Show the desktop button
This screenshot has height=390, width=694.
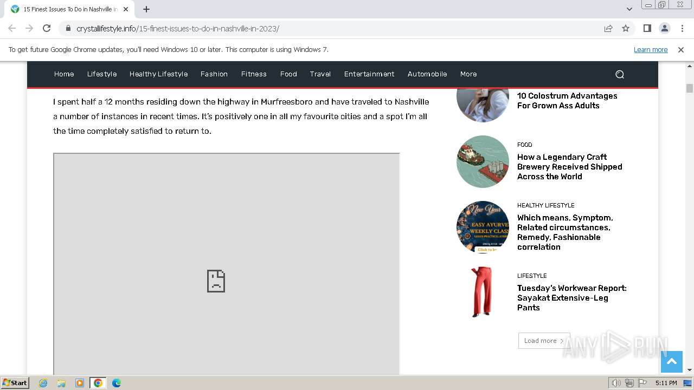[688, 383]
